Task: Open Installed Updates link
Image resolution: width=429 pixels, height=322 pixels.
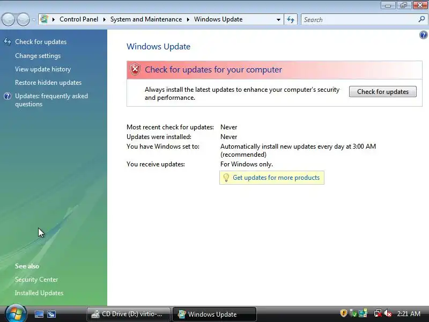Action: (39, 293)
